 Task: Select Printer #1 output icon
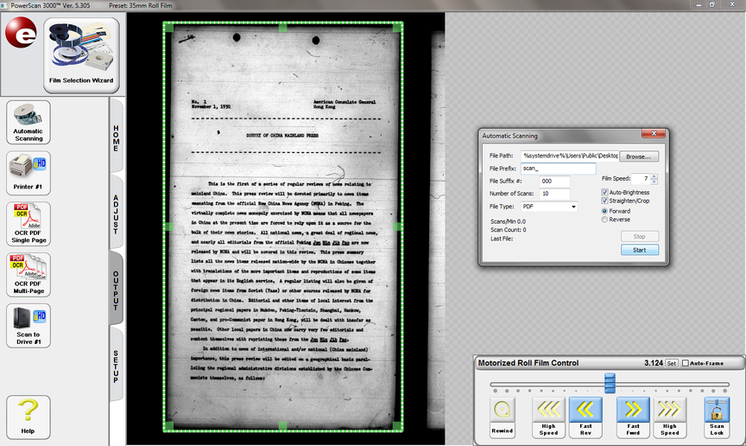[28, 173]
